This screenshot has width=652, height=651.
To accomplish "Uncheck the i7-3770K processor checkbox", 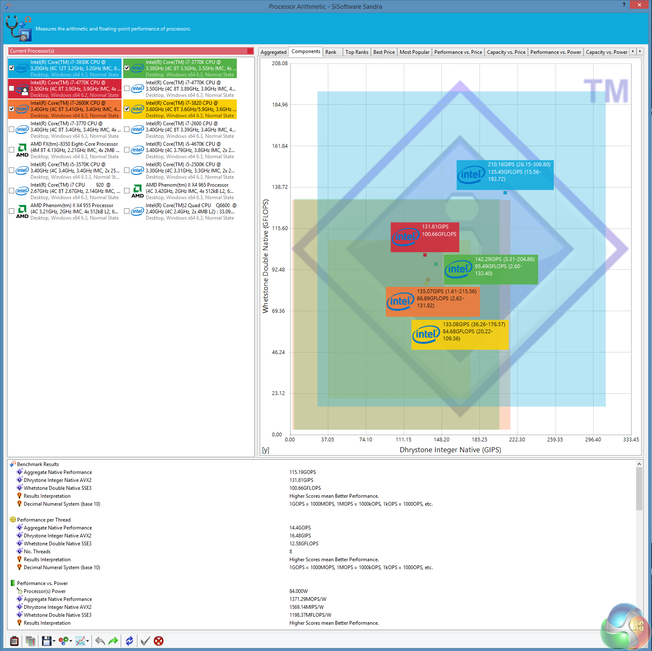I will (x=127, y=68).
